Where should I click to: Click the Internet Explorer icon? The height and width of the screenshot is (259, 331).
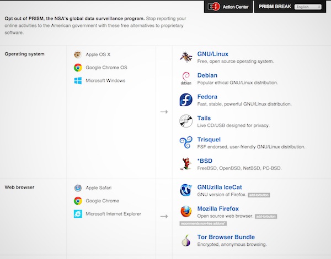point(78,214)
